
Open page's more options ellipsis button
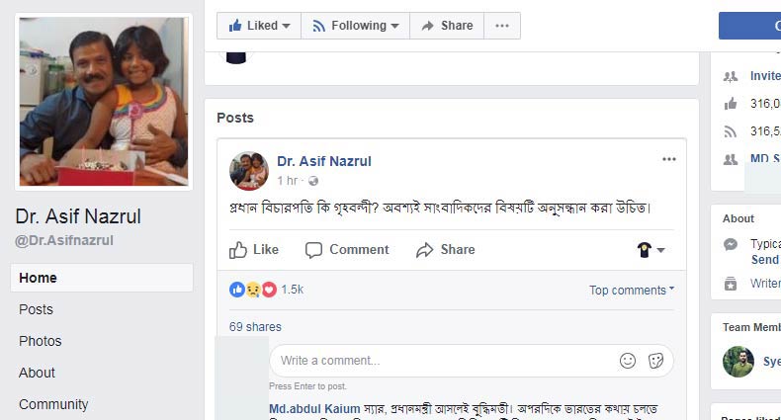pos(502,26)
